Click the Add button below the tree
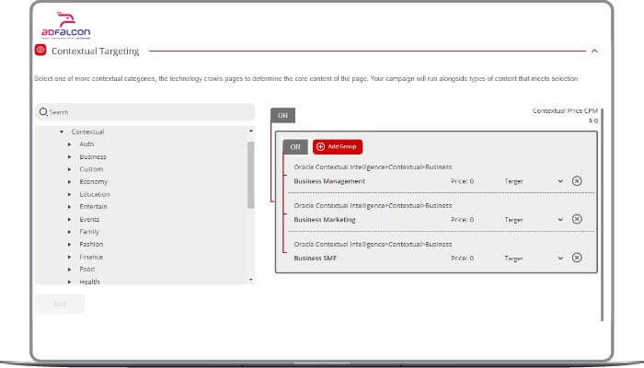The image size is (644, 368). tap(59, 304)
